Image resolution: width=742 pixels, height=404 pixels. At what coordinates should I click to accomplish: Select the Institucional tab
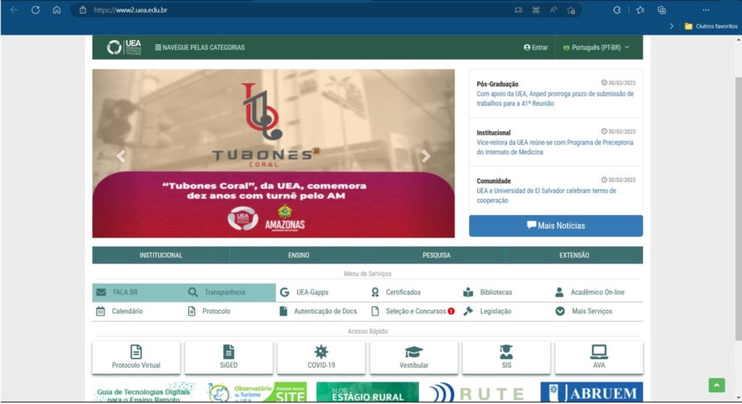(161, 255)
